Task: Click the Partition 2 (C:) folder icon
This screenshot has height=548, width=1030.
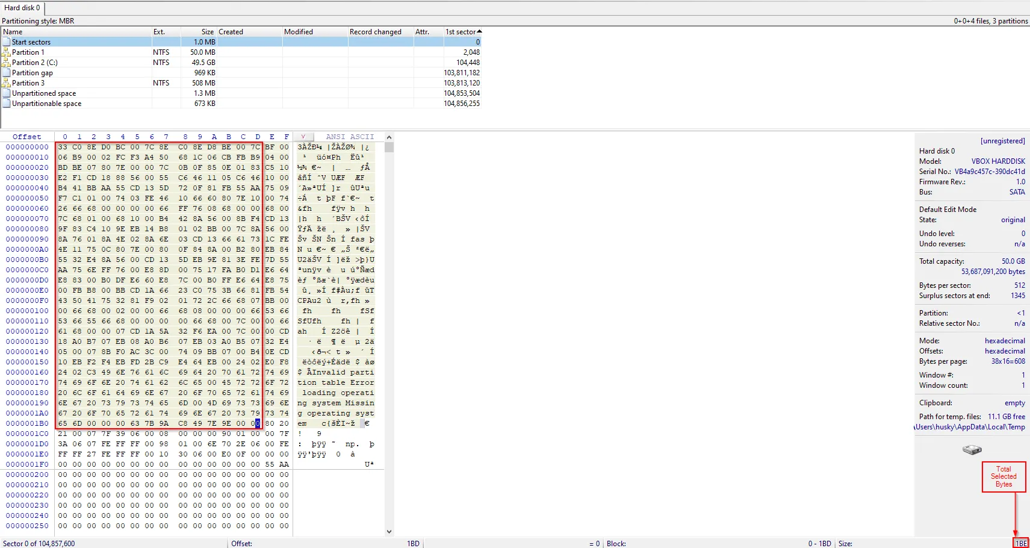Action: (x=7, y=63)
